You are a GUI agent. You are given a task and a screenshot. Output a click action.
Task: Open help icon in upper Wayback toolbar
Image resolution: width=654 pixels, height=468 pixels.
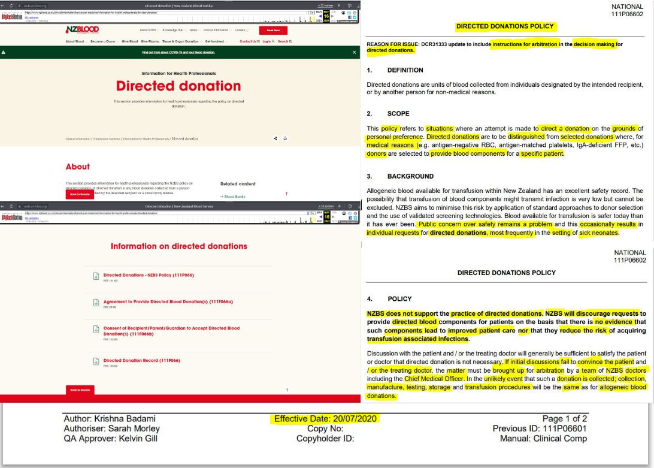point(349,13)
